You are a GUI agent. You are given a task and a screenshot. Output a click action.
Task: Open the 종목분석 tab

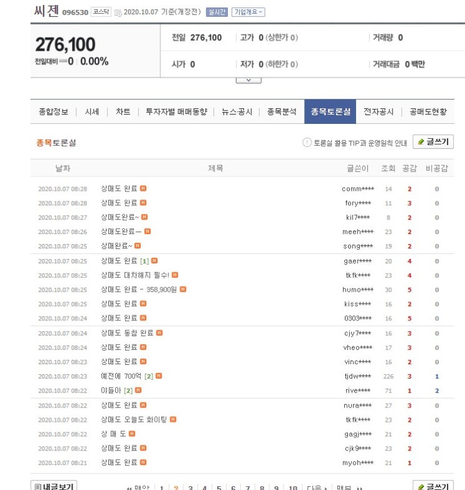click(282, 111)
